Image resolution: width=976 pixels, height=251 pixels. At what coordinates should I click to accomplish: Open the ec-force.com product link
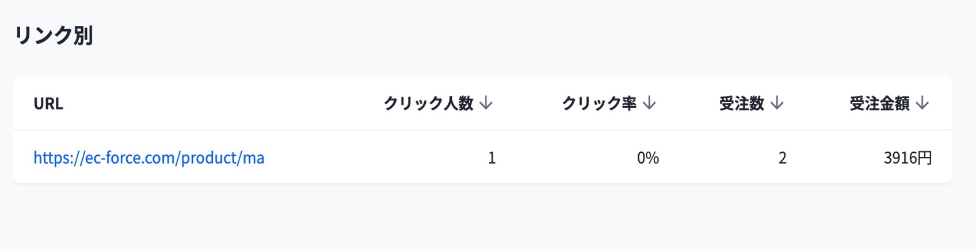[149, 157]
